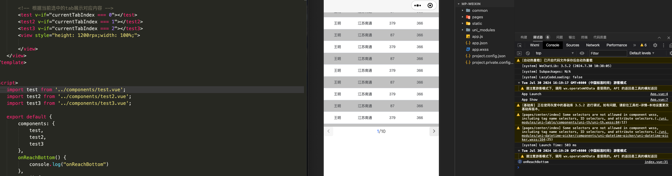Screen dimensions: 672x176
Task: Collapse the 16:19:17 guest-mode log group
Action: 519,83
